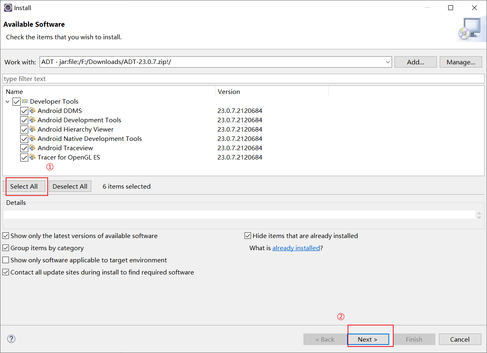Uncheck the Developer Tools category checkbox

16,102
